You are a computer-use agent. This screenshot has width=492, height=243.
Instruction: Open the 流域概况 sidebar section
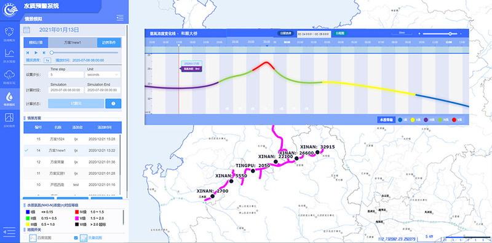tap(9, 34)
